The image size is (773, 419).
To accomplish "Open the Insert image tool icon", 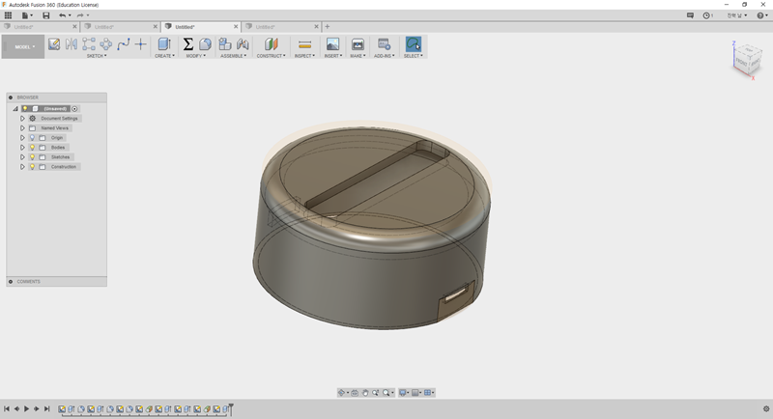I will pos(332,44).
